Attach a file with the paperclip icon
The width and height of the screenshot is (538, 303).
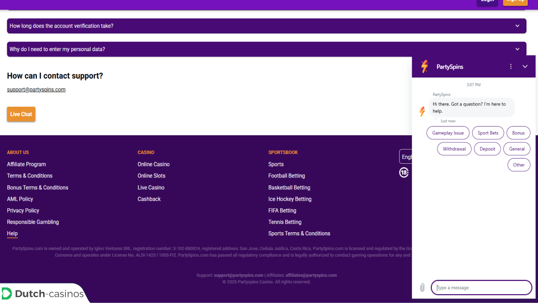[x=422, y=287]
